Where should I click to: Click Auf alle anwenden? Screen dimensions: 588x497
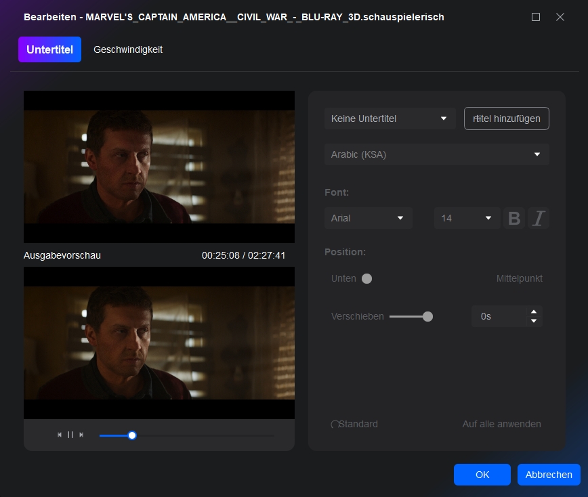pos(501,424)
